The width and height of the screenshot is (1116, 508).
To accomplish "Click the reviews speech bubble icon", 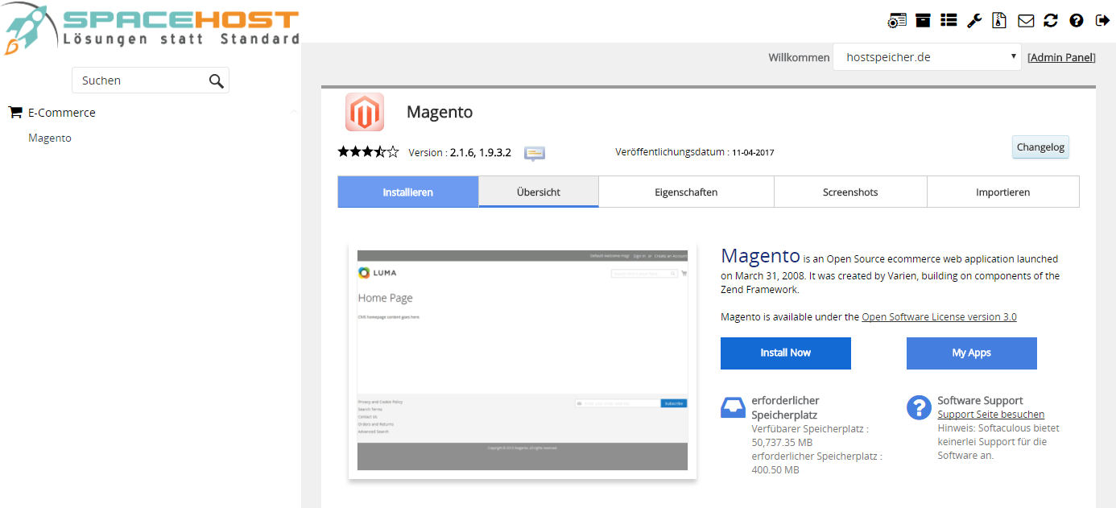I will [x=535, y=153].
